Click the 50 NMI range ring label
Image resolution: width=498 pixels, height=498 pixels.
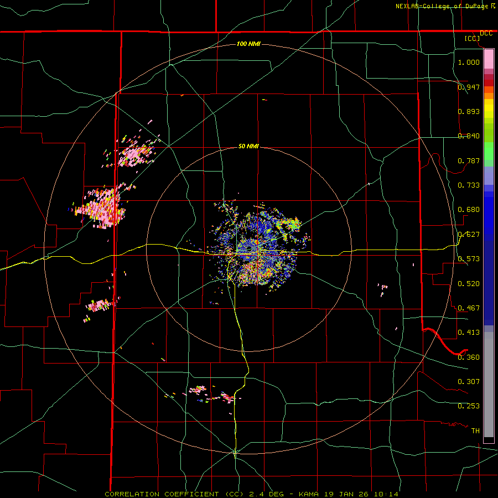pos(248,146)
